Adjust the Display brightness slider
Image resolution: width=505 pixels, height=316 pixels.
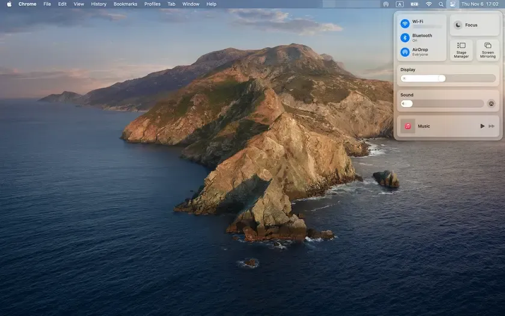click(448, 78)
